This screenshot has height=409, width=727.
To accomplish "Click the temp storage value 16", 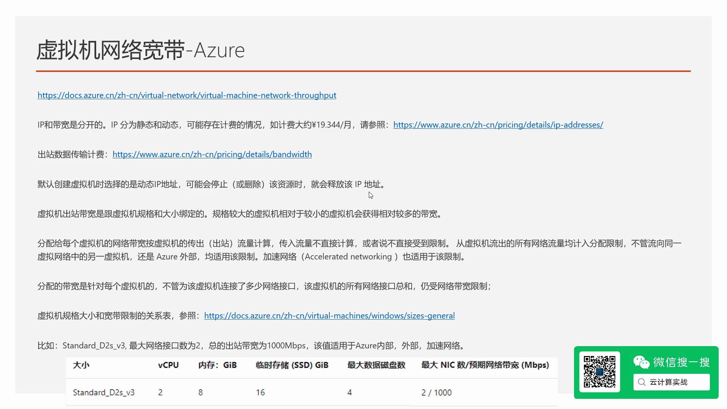I will [x=260, y=393].
